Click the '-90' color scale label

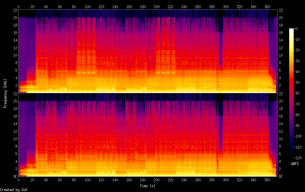tap(297, 126)
